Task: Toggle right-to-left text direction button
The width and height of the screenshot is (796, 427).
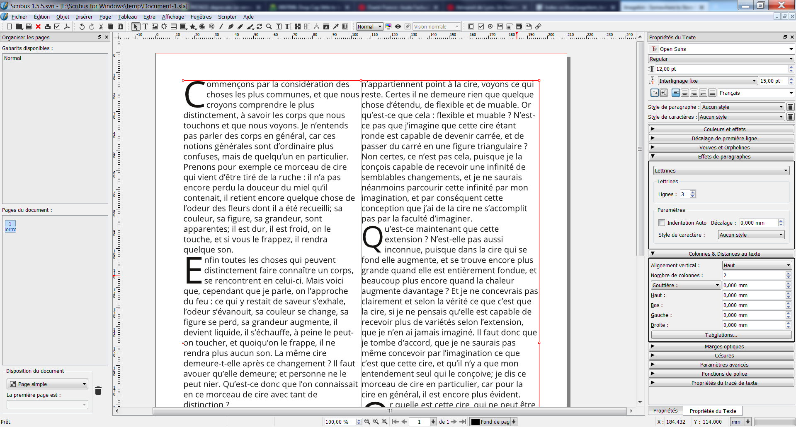Action: click(664, 93)
